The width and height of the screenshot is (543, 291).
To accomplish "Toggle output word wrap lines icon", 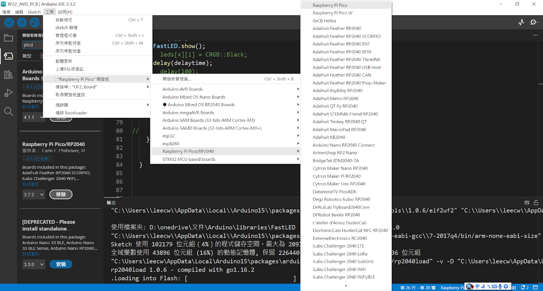I will pyautogui.click(x=527, y=202).
